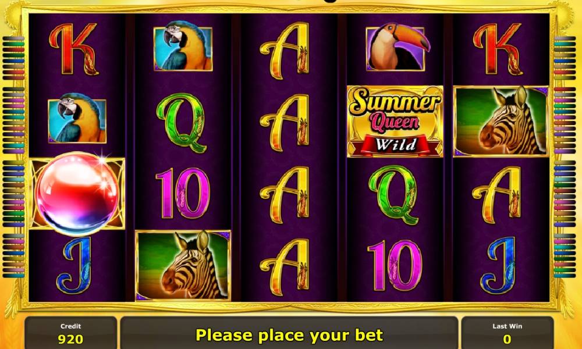Click the red K on reel one
Screen dimensions: 582x349
(74, 49)
